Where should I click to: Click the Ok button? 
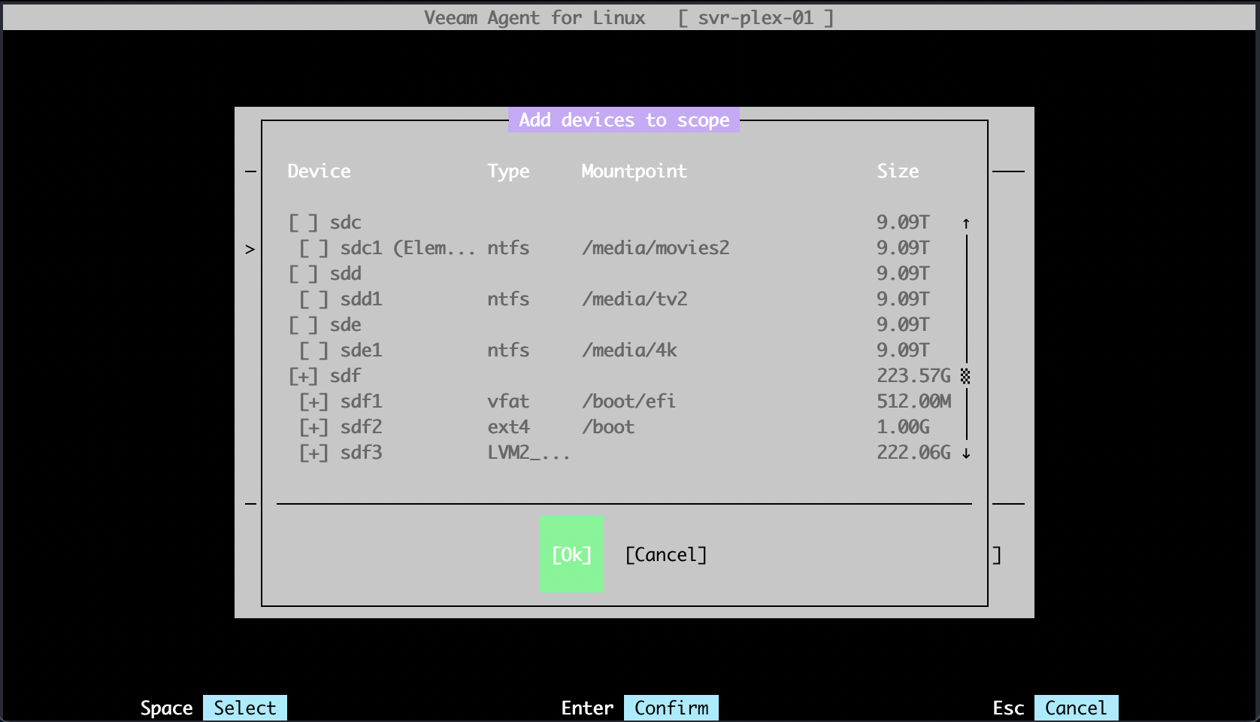click(x=571, y=554)
